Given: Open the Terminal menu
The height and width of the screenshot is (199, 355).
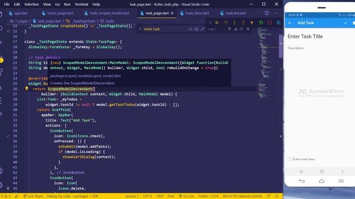Looking at the screenshot, I should point(82,4).
